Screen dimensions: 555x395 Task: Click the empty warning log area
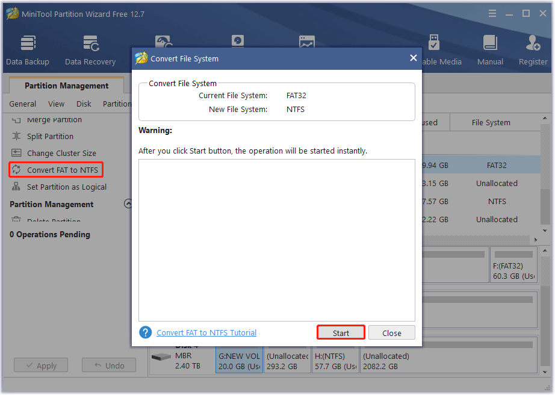[x=277, y=240]
